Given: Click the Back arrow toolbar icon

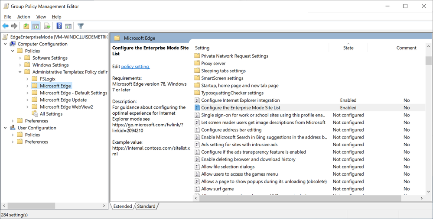Looking at the screenshot, I should pos(5,26).
